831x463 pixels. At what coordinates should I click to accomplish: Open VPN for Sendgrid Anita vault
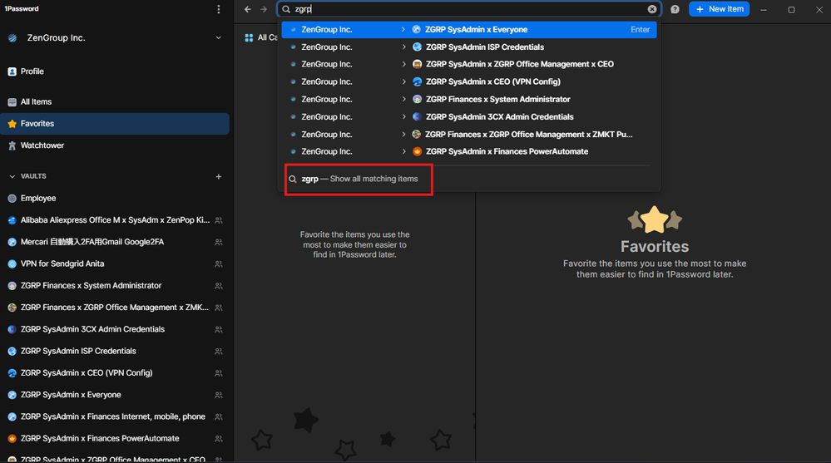point(115,264)
